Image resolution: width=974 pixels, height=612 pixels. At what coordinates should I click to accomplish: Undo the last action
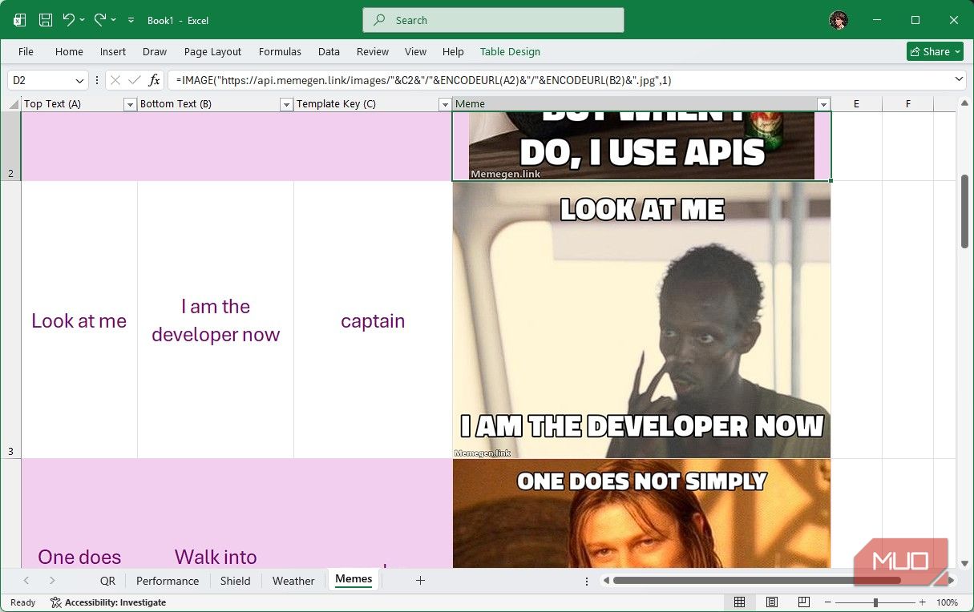click(x=68, y=20)
